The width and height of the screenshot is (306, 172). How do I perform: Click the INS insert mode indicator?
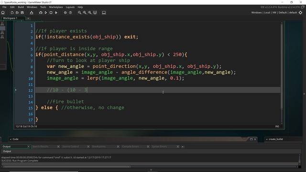[277, 126]
